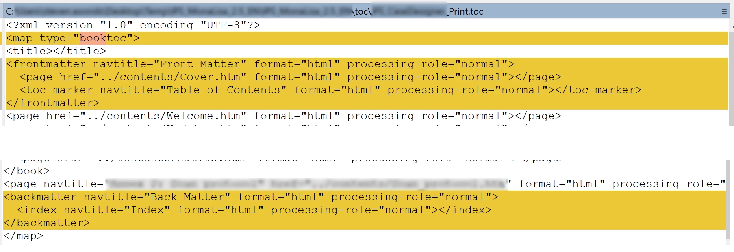
Task: Open the hamburger menu in title bar
Action: click(x=724, y=11)
